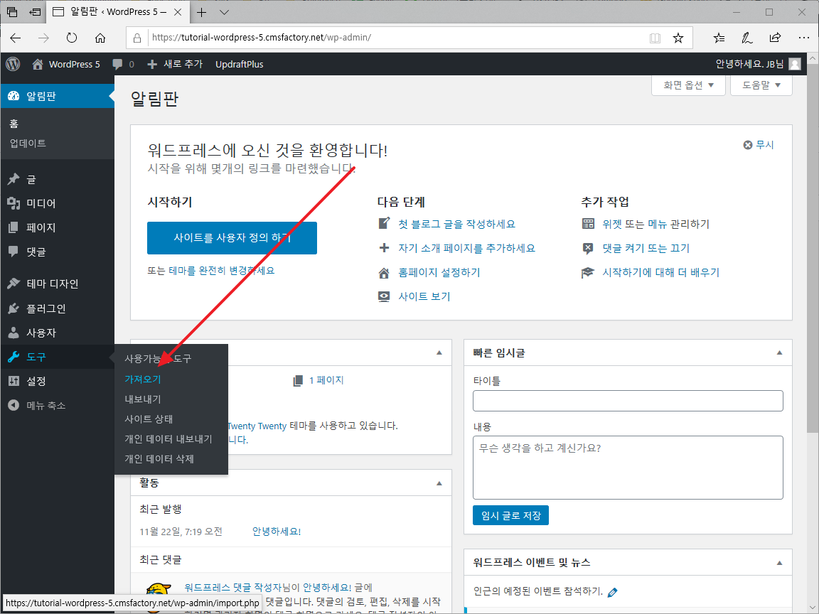This screenshot has width=819, height=614.
Task: Open the 사용자 menu
Action: click(x=58, y=333)
